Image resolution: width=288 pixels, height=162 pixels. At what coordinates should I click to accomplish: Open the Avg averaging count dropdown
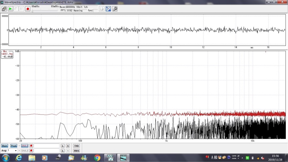tap(15, 150)
